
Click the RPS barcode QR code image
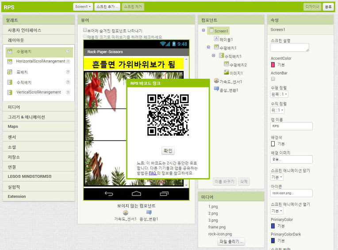pyautogui.click(x=168, y=115)
